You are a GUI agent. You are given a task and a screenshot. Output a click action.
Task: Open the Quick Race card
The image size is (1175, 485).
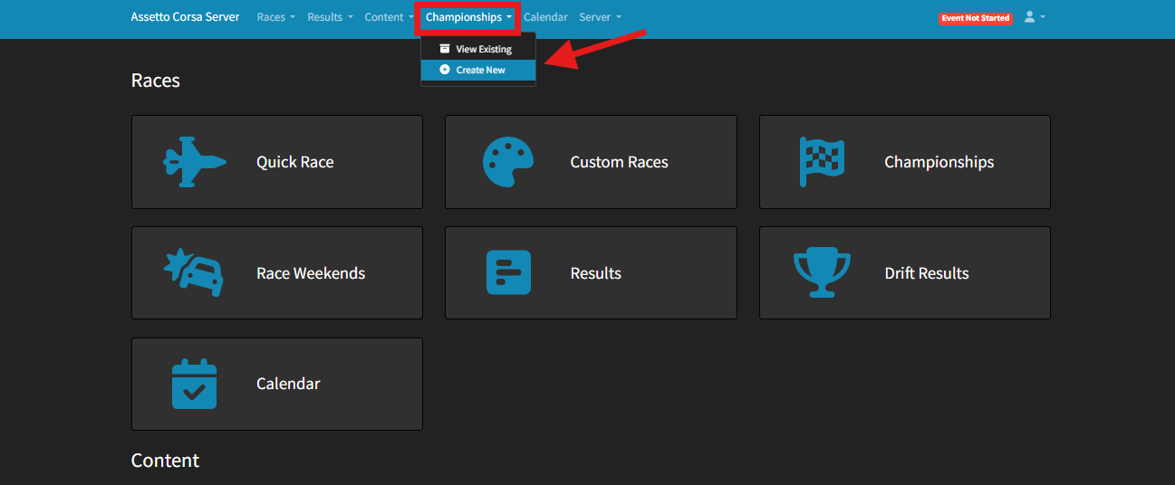tap(277, 162)
